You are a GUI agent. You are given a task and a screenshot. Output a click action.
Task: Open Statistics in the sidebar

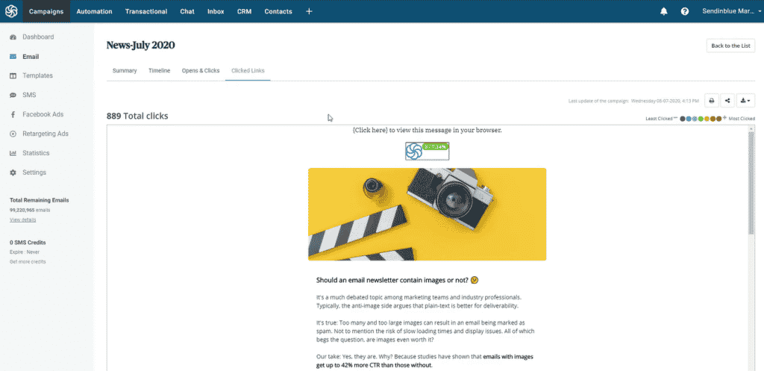pos(36,153)
